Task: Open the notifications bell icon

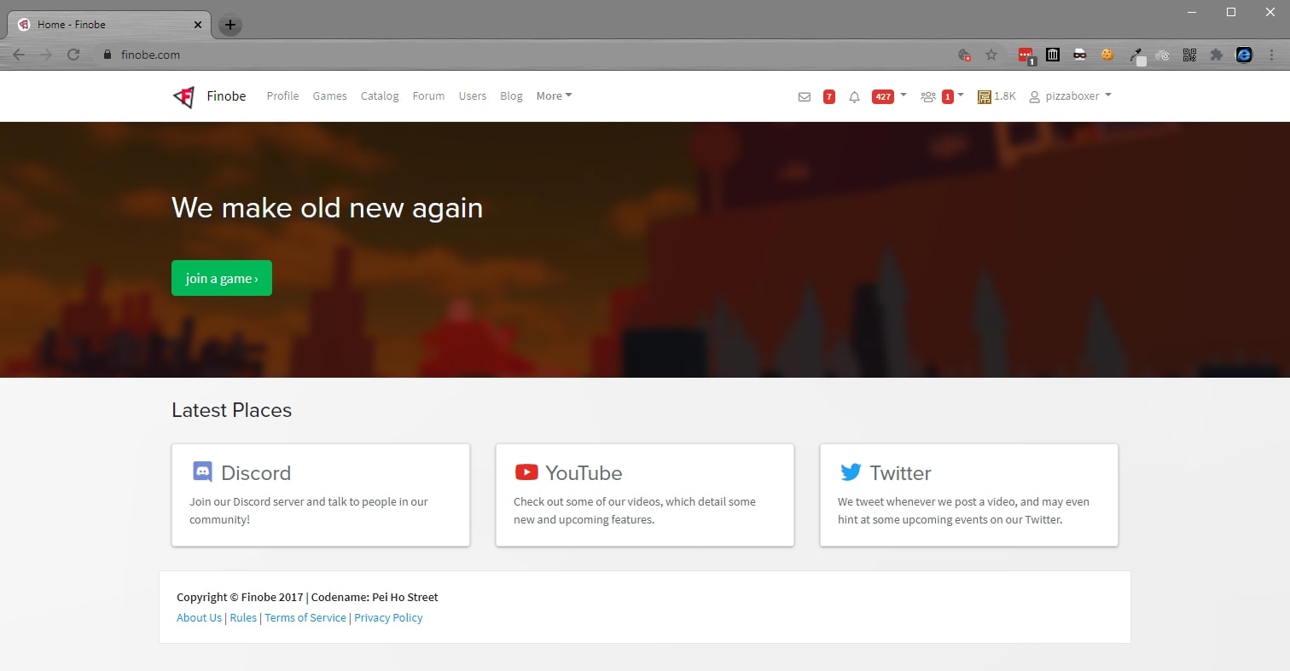Action: (x=854, y=97)
